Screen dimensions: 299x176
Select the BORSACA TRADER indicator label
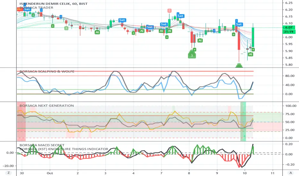pyautogui.click(x=36, y=8)
